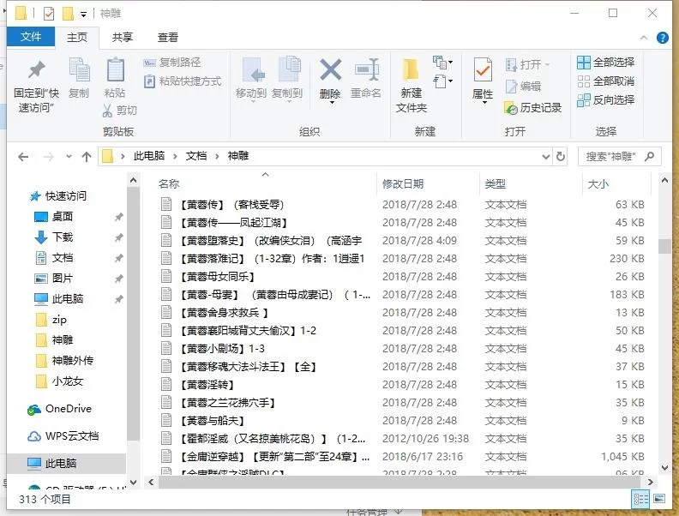The width and height of the screenshot is (679, 516).
Task: Open the Quick Access Toolbar customize dropdown
Action: [x=83, y=15]
